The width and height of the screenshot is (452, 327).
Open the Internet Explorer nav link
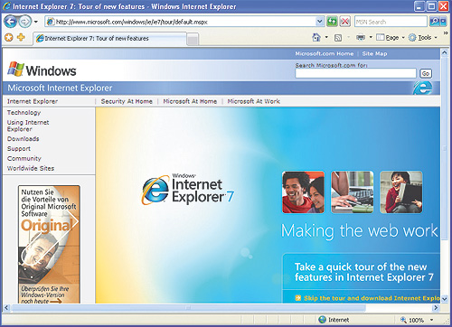pyautogui.click(x=33, y=101)
